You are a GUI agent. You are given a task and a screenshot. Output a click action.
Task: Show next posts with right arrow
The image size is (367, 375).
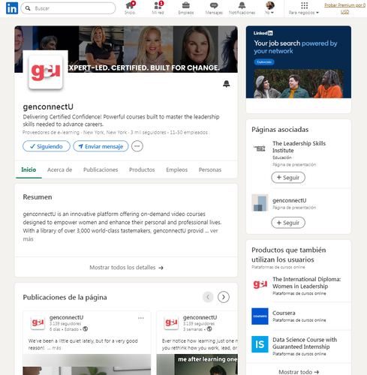pos(224,297)
